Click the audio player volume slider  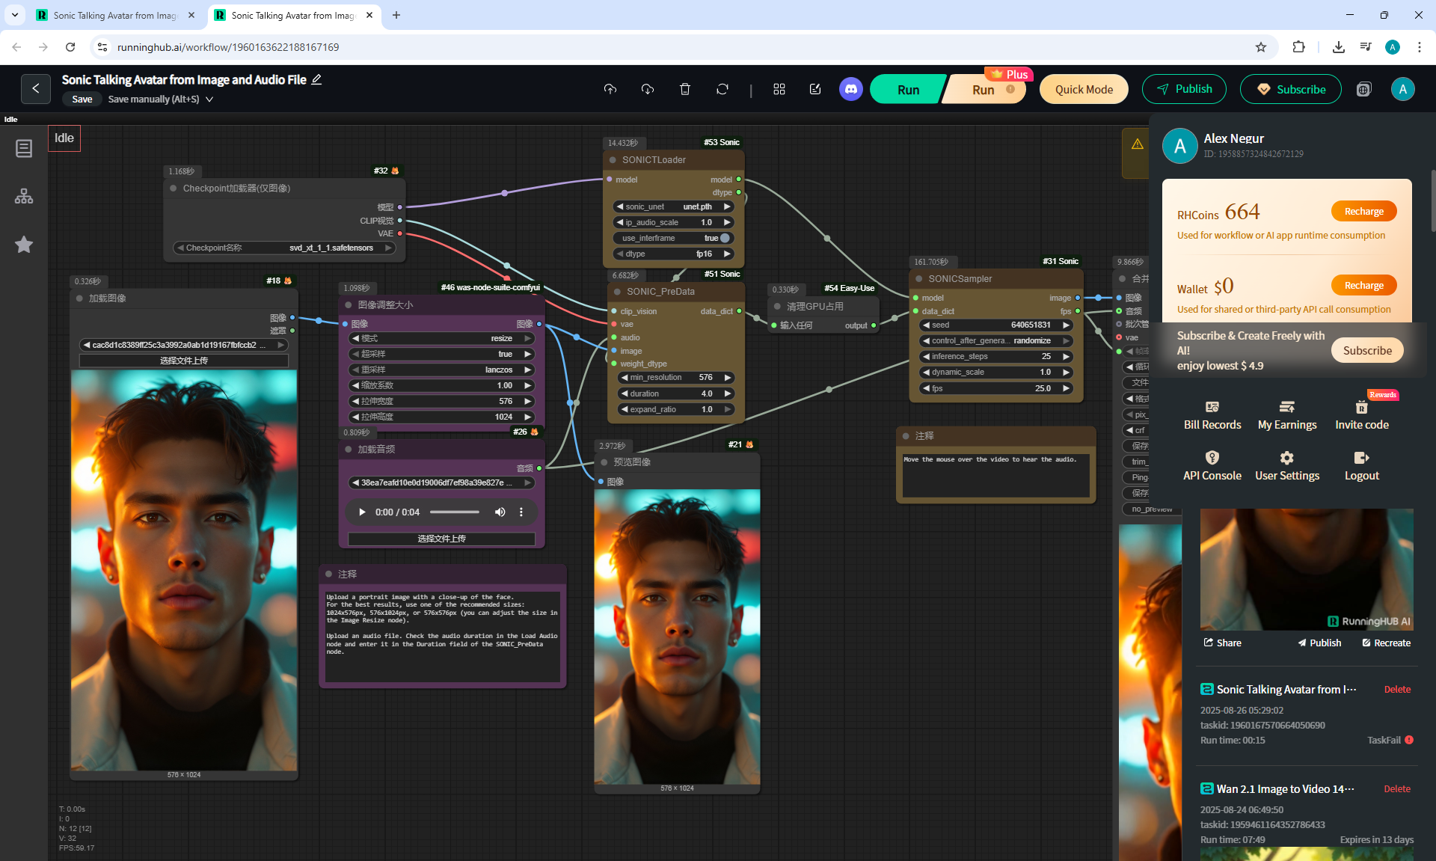455,512
